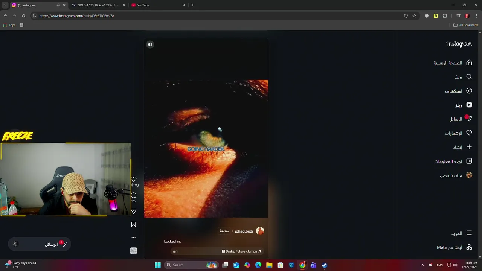Mute the reel audio speaker icon
This screenshot has width=482, height=271.
coord(150,44)
